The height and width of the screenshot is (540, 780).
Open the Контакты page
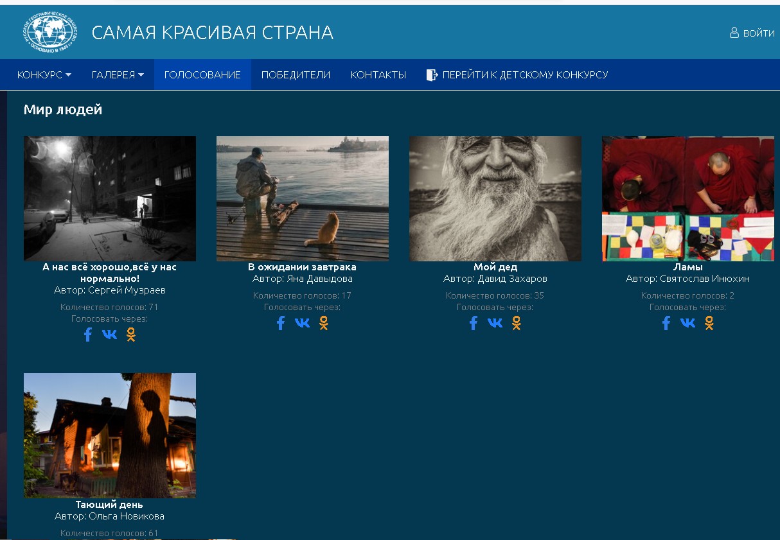(378, 75)
